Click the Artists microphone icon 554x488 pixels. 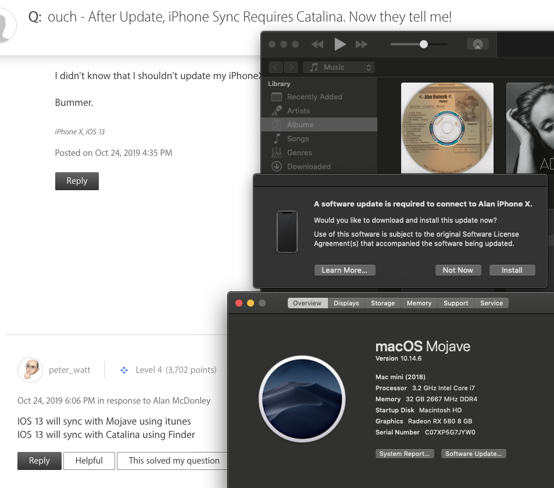[277, 111]
